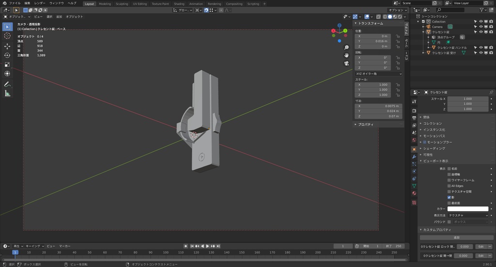Screen dimensions: 496x267
Task: Open the XYZ オイラー角 rotation mode dropdown
Action: (x=378, y=74)
